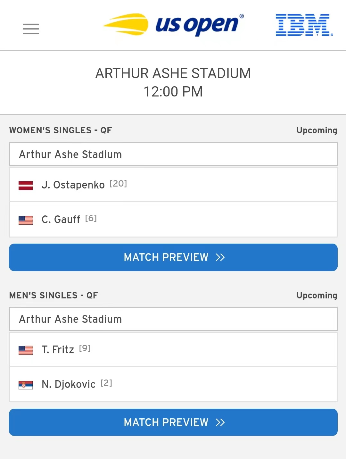
Task: Select N. Djokovic player name
Action: pos(69,384)
